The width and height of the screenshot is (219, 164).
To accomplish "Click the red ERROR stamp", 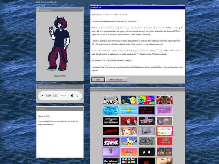I will (x=111, y=131).
